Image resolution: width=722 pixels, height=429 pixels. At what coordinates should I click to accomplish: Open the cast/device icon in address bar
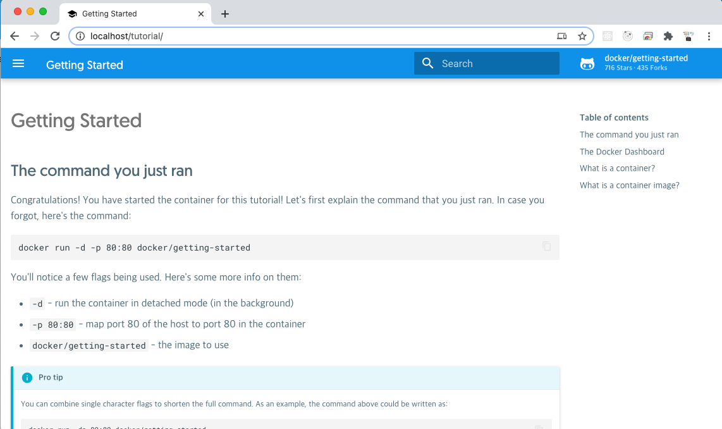coord(562,36)
